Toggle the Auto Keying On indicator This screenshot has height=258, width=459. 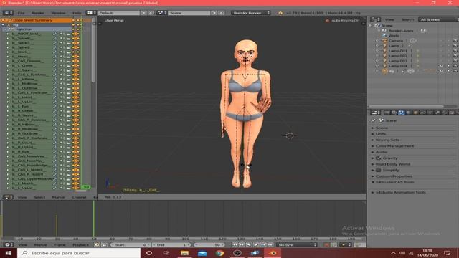(343, 21)
